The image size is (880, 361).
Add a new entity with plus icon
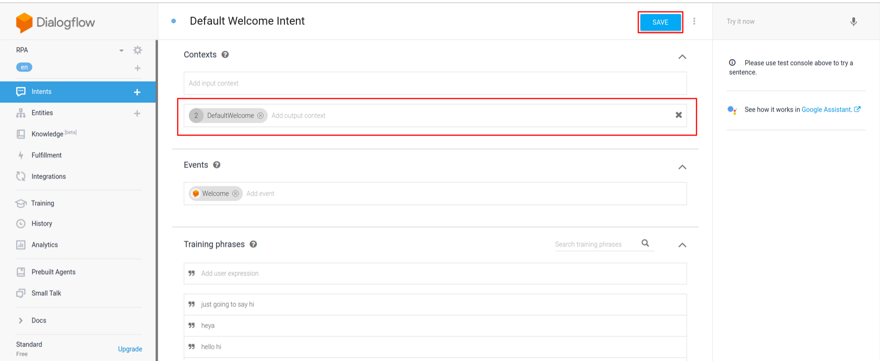coord(137,113)
